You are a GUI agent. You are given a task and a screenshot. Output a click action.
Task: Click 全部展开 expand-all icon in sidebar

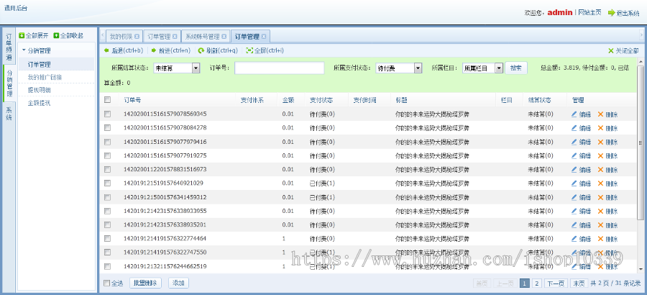coord(22,35)
